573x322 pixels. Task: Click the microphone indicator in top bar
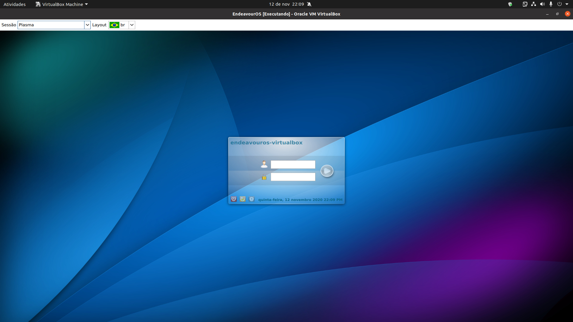click(551, 4)
